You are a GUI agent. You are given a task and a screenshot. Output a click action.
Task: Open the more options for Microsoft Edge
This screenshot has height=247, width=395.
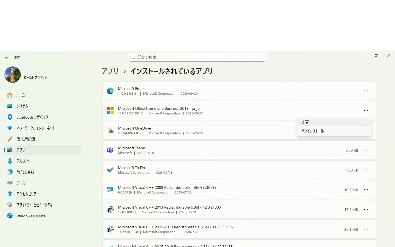click(x=366, y=91)
